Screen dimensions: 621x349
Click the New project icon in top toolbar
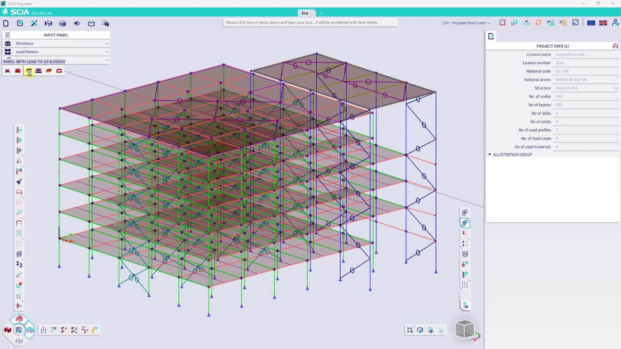(6, 23)
